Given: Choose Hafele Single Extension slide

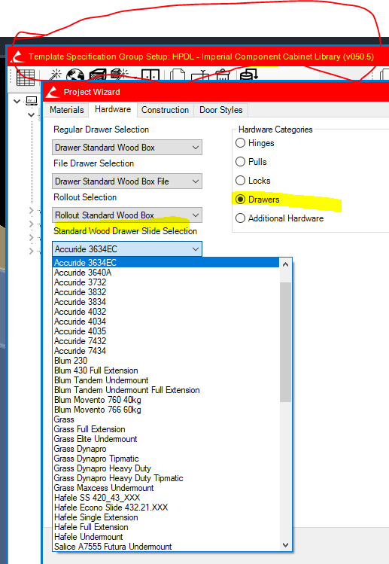Looking at the screenshot, I should click(x=166, y=517).
